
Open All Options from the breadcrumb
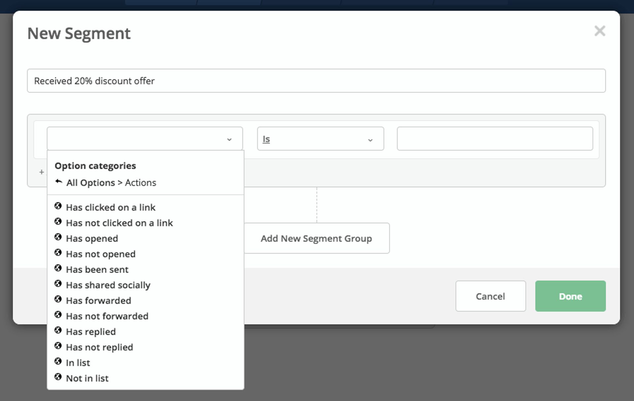click(91, 182)
